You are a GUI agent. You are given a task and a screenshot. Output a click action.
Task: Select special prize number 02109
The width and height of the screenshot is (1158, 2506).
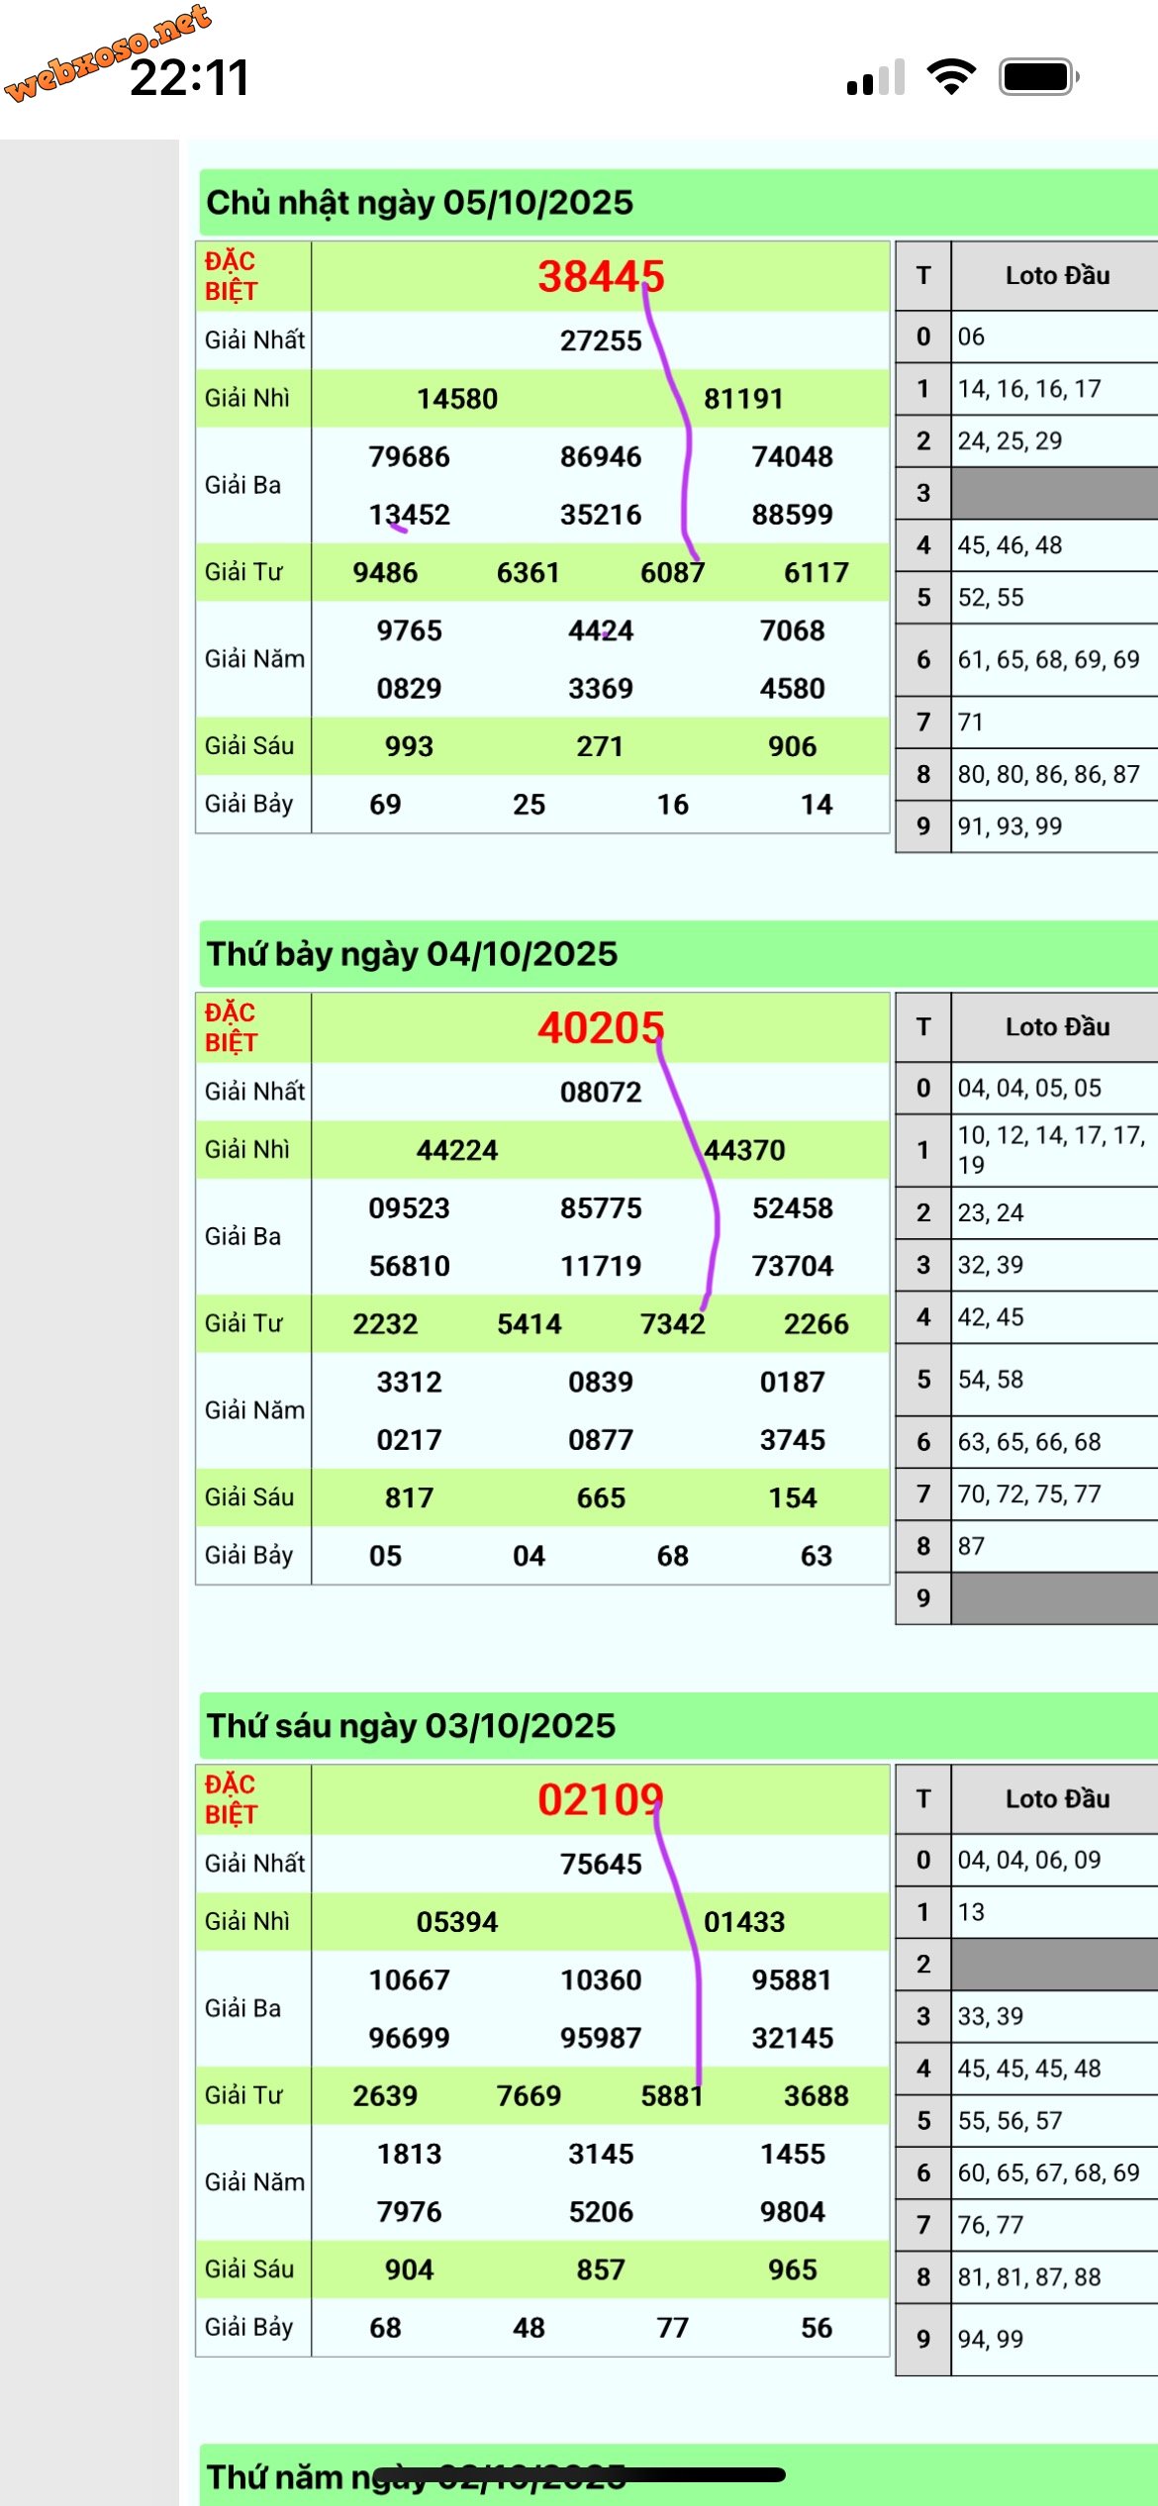[x=600, y=1800]
